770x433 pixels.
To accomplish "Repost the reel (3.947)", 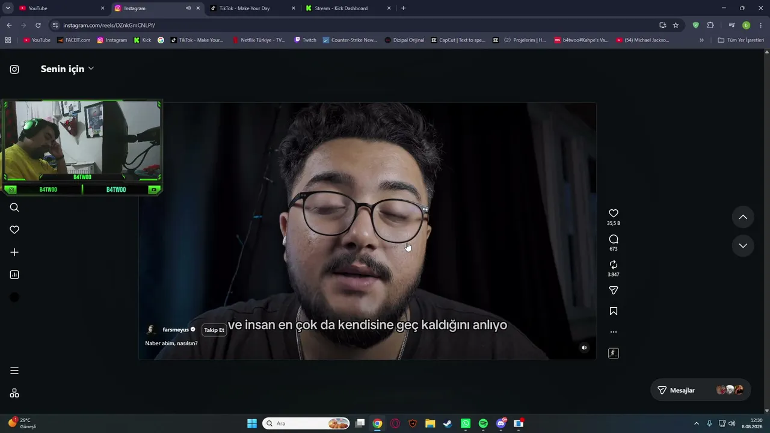I will [x=614, y=265].
